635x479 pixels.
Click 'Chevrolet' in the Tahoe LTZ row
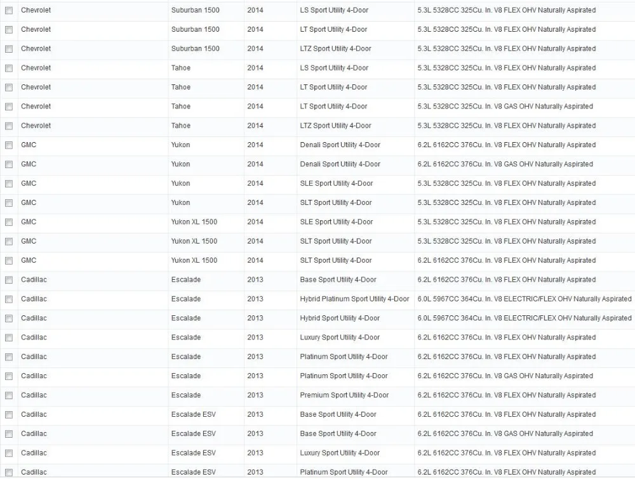point(36,126)
